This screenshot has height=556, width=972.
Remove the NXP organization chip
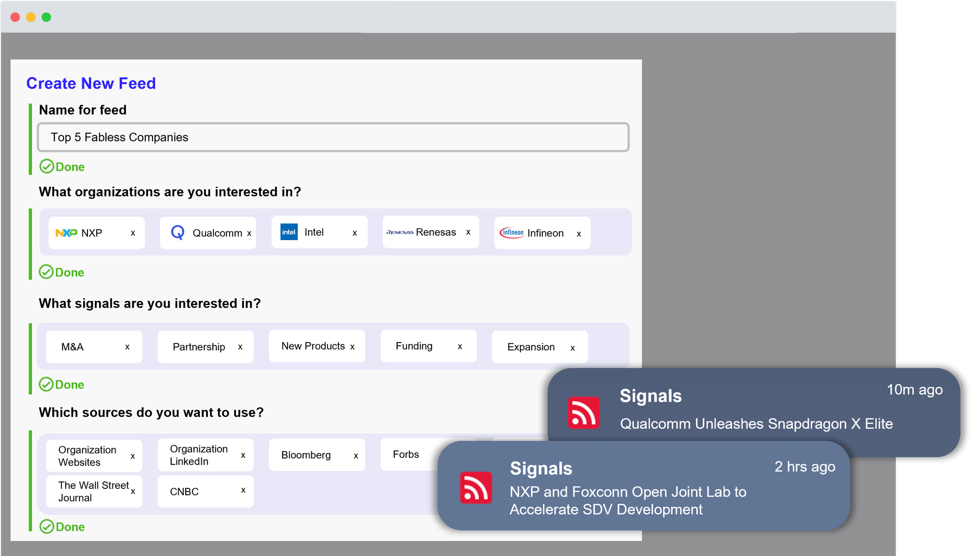[133, 233]
